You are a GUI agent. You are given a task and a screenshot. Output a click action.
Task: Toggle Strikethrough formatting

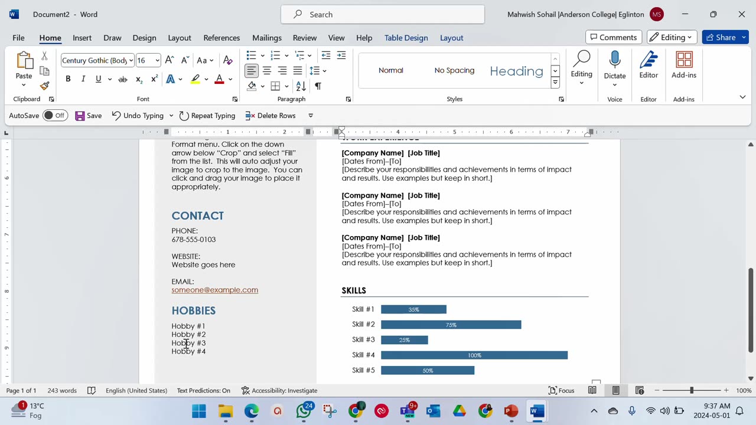pyautogui.click(x=123, y=79)
